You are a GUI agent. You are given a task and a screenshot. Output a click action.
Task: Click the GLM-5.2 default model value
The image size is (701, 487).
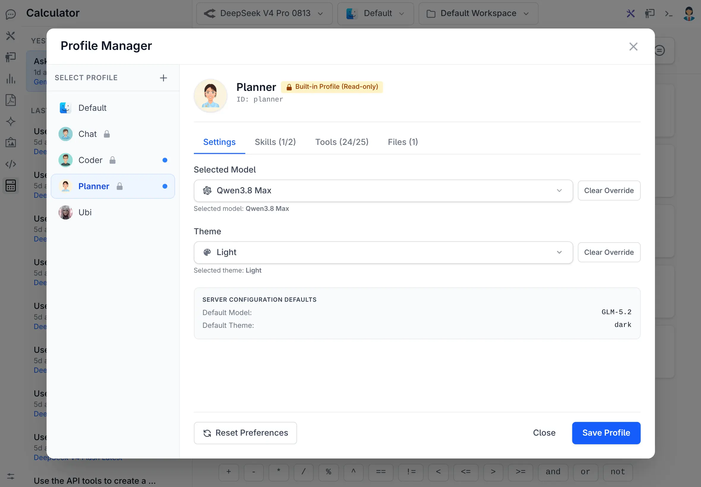click(616, 312)
